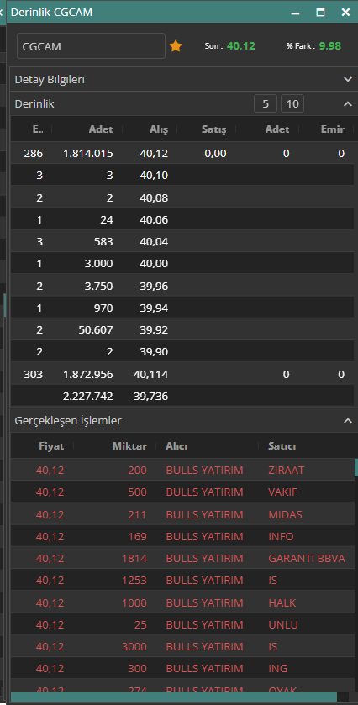Select the 40,10 bid price row
This screenshot has height=705, width=358.
(x=182, y=176)
